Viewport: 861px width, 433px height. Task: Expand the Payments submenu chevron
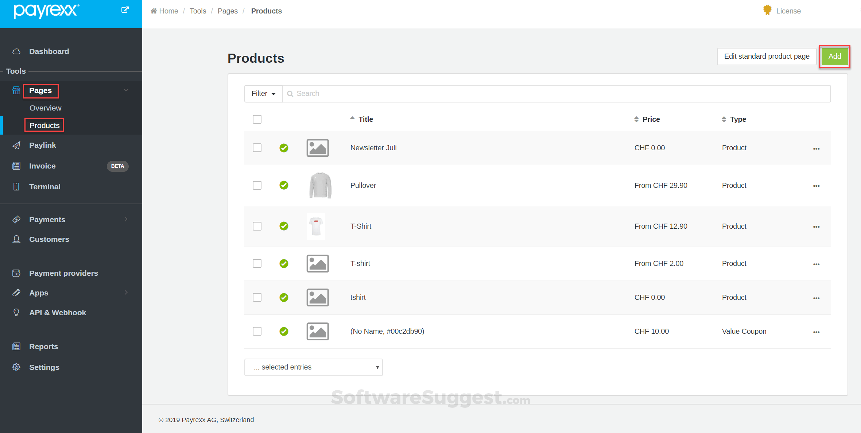click(126, 219)
